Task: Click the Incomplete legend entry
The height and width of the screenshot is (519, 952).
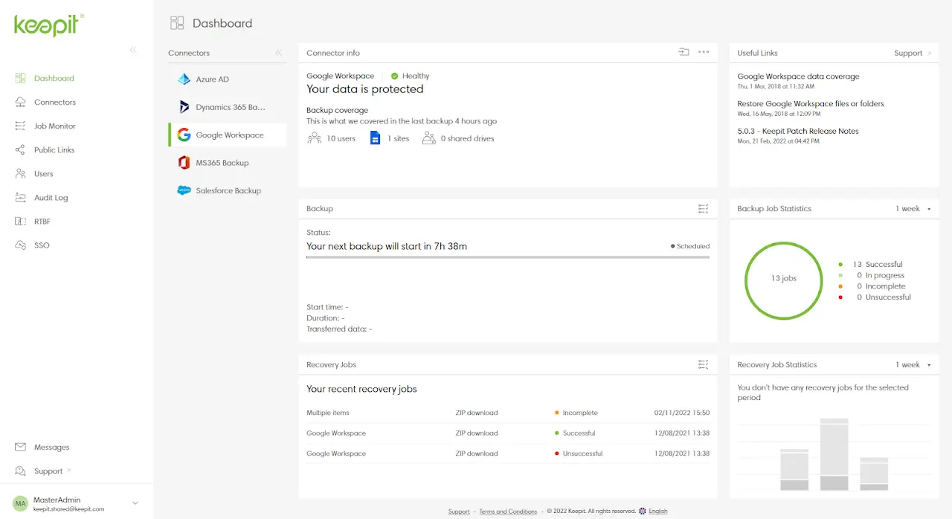Action: click(x=872, y=286)
